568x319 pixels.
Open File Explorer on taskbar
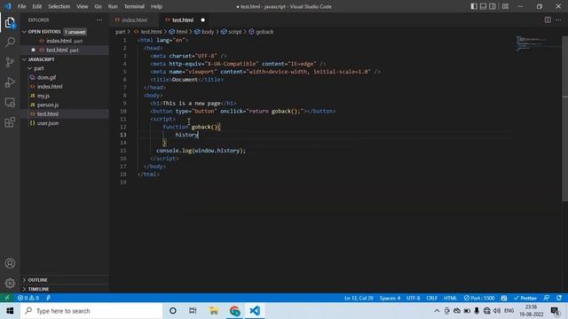click(214, 311)
